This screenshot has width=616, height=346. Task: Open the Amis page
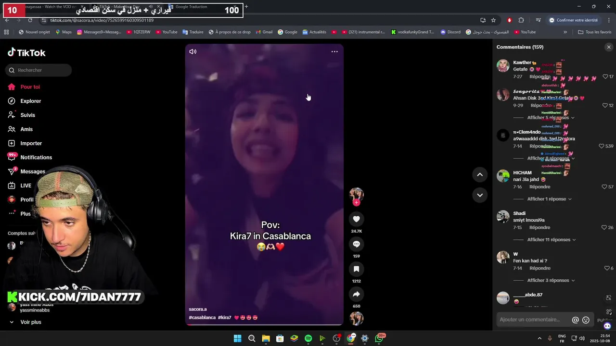26,129
